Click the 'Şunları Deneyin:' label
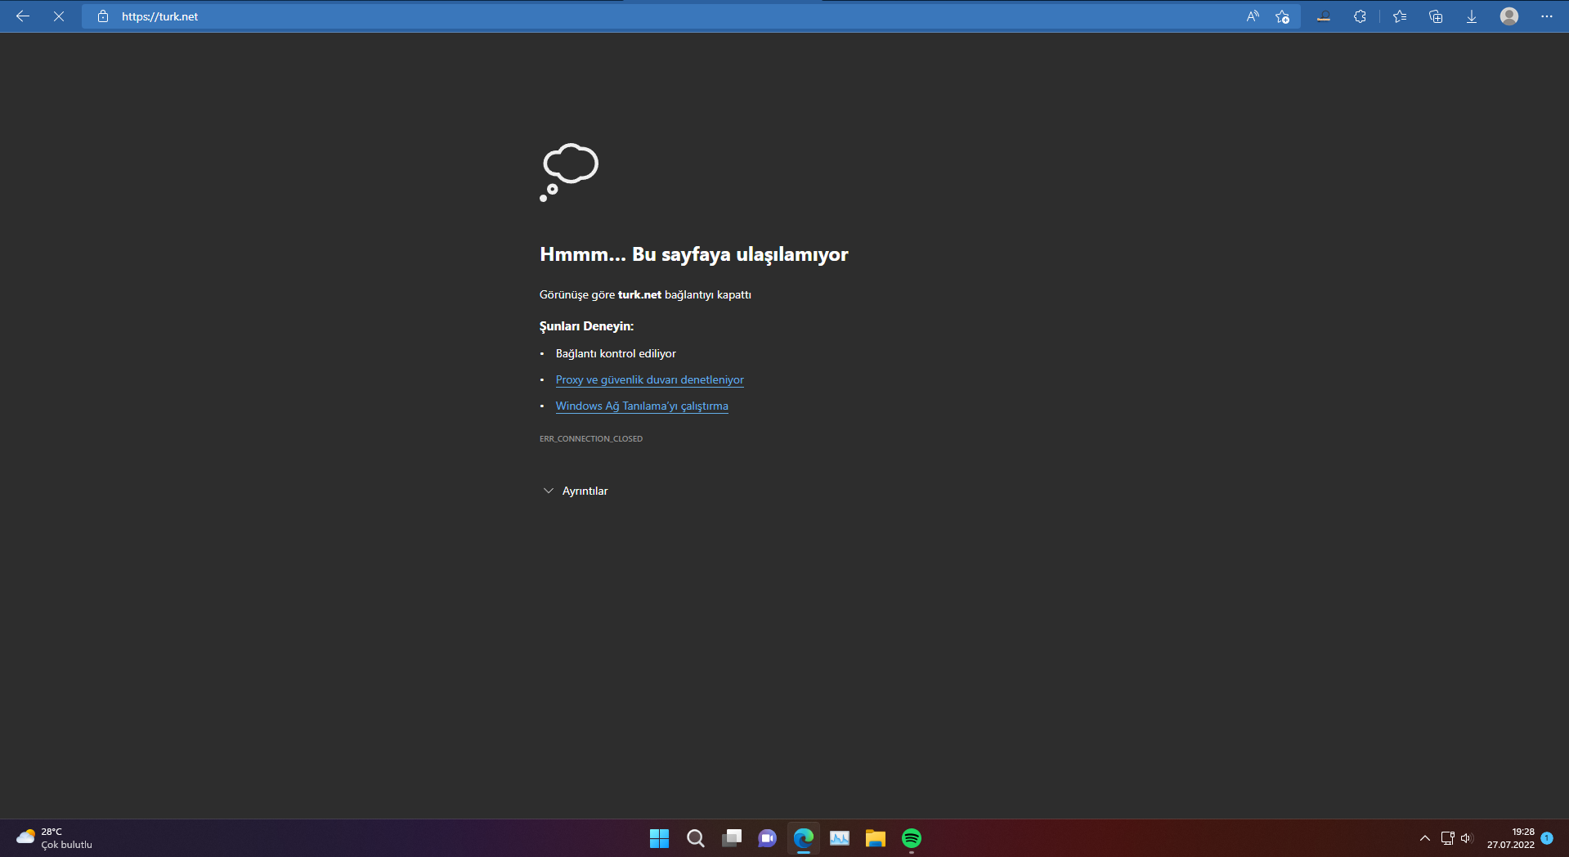The image size is (1569, 857). (x=586, y=325)
